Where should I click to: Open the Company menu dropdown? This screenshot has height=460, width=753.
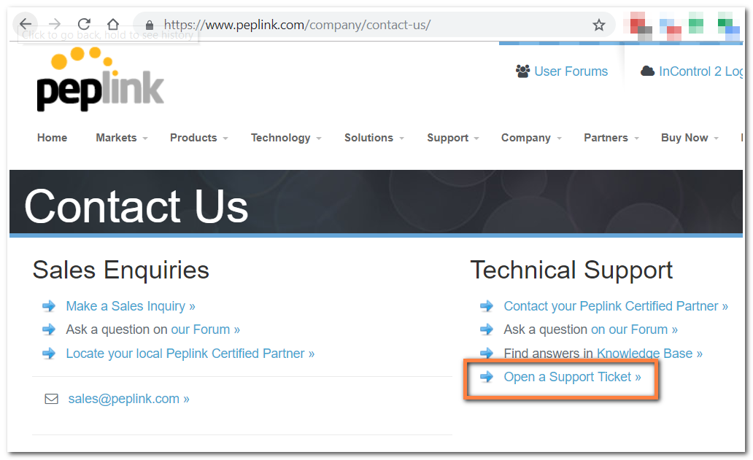pyautogui.click(x=530, y=138)
